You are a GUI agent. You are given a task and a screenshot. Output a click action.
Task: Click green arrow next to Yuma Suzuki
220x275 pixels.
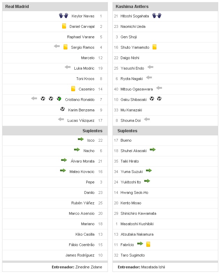(149, 171)
